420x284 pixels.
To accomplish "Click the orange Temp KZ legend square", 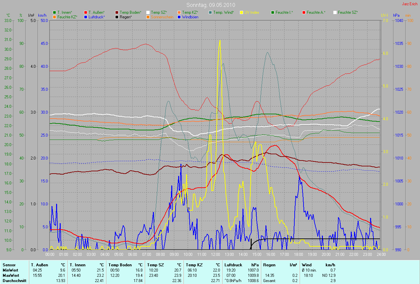I will [179, 12].
